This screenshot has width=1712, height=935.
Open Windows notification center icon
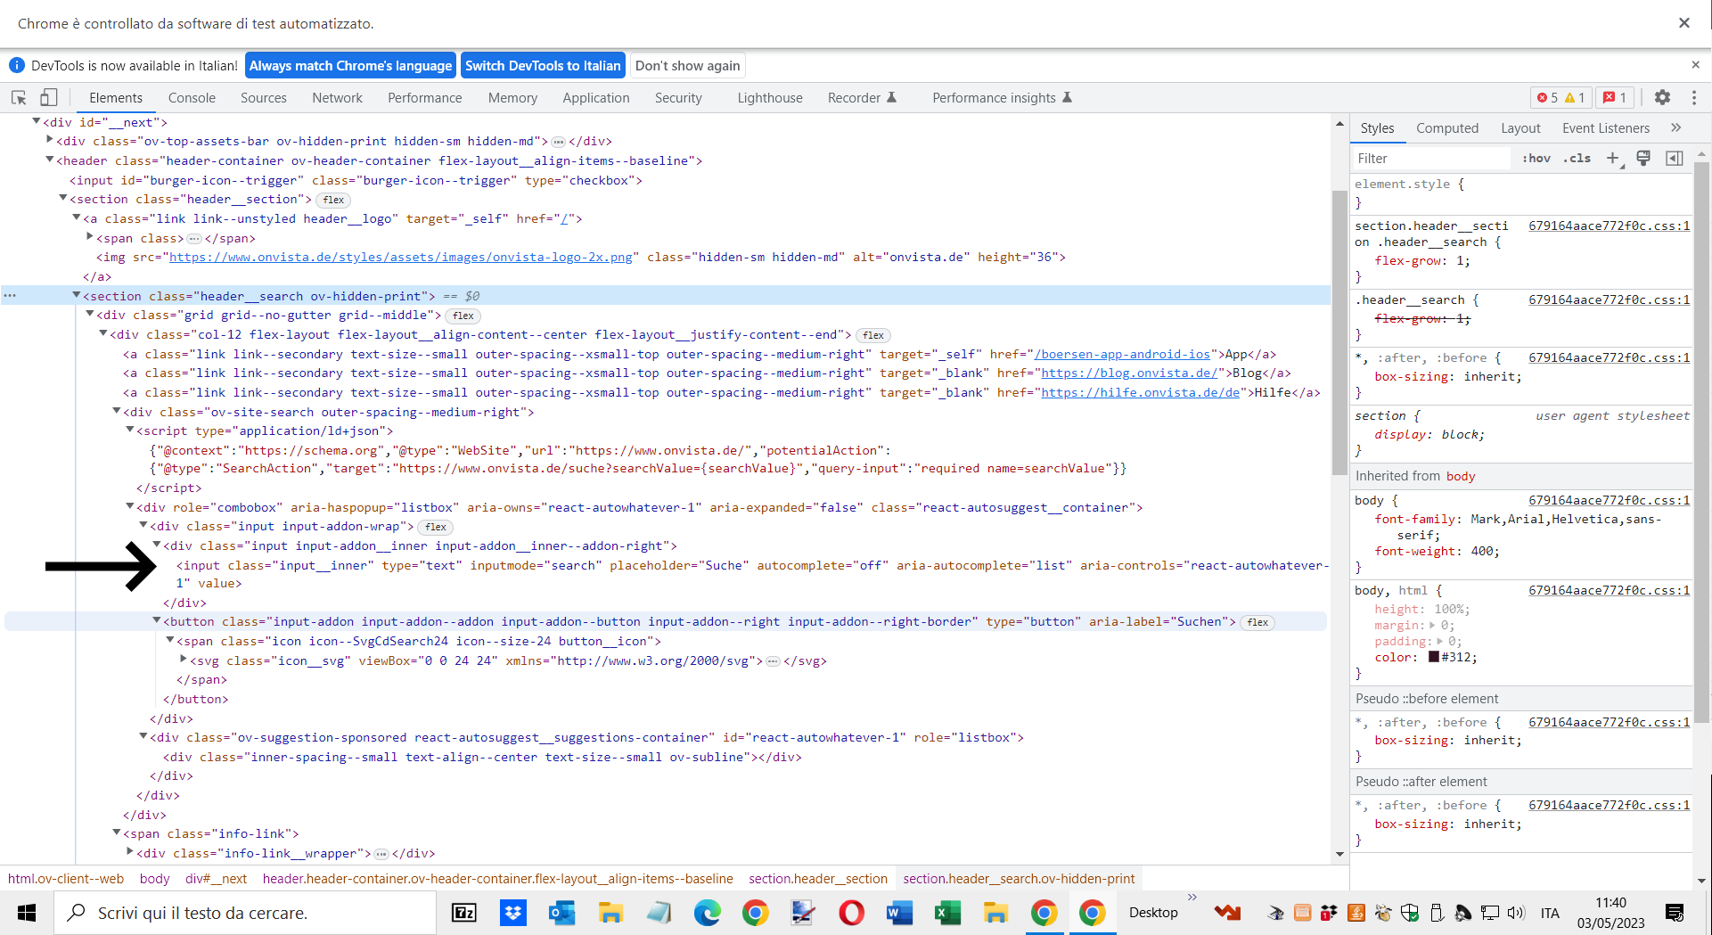pos(1675,913)
